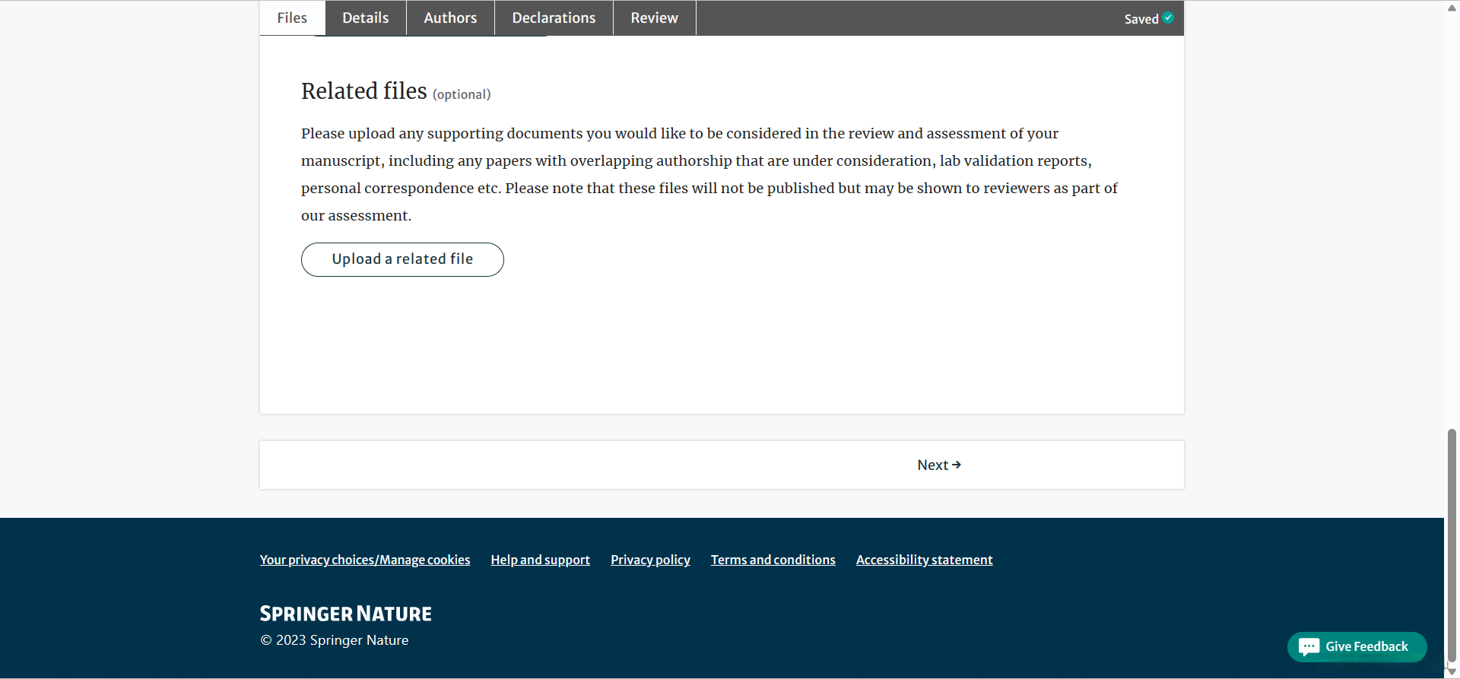Click the Related files heading
This screenshot has width=1460, height=679.
(364, 91)
